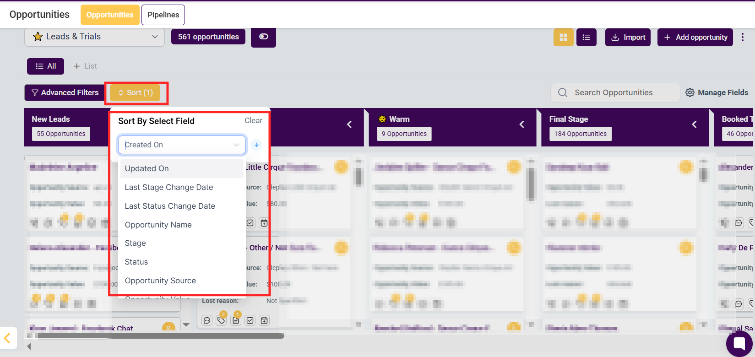The width and height of the screenshot is (755, 357).
Task: Clear the sort selection
Action: (253, 120)
